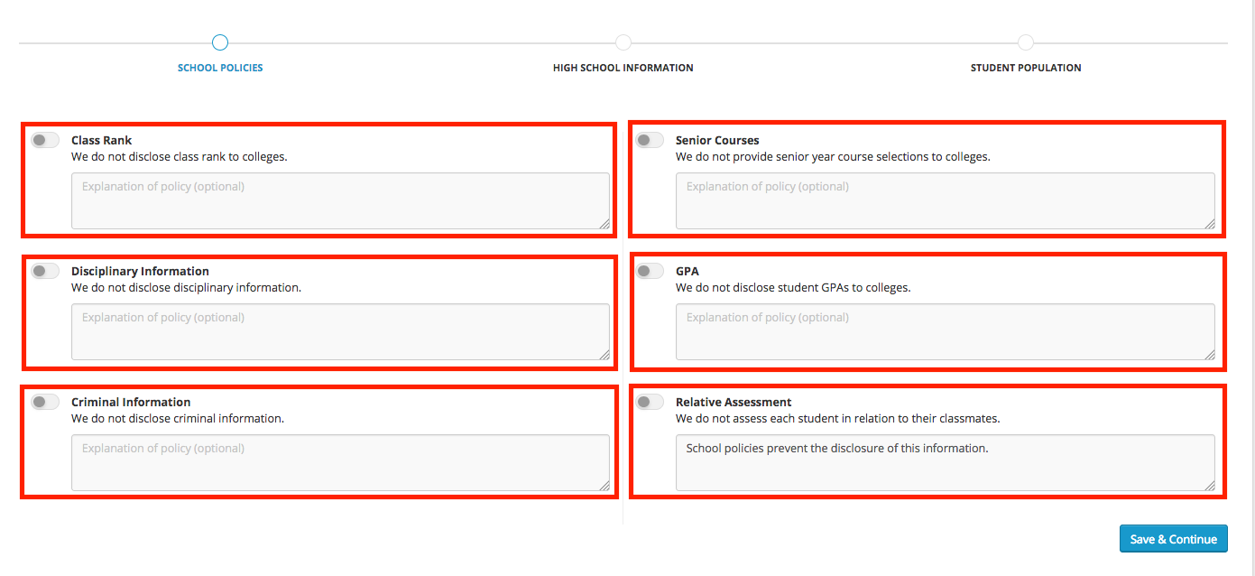Grab Class Rank textarea resize handle
The image size is (1255, 576).
604,223
